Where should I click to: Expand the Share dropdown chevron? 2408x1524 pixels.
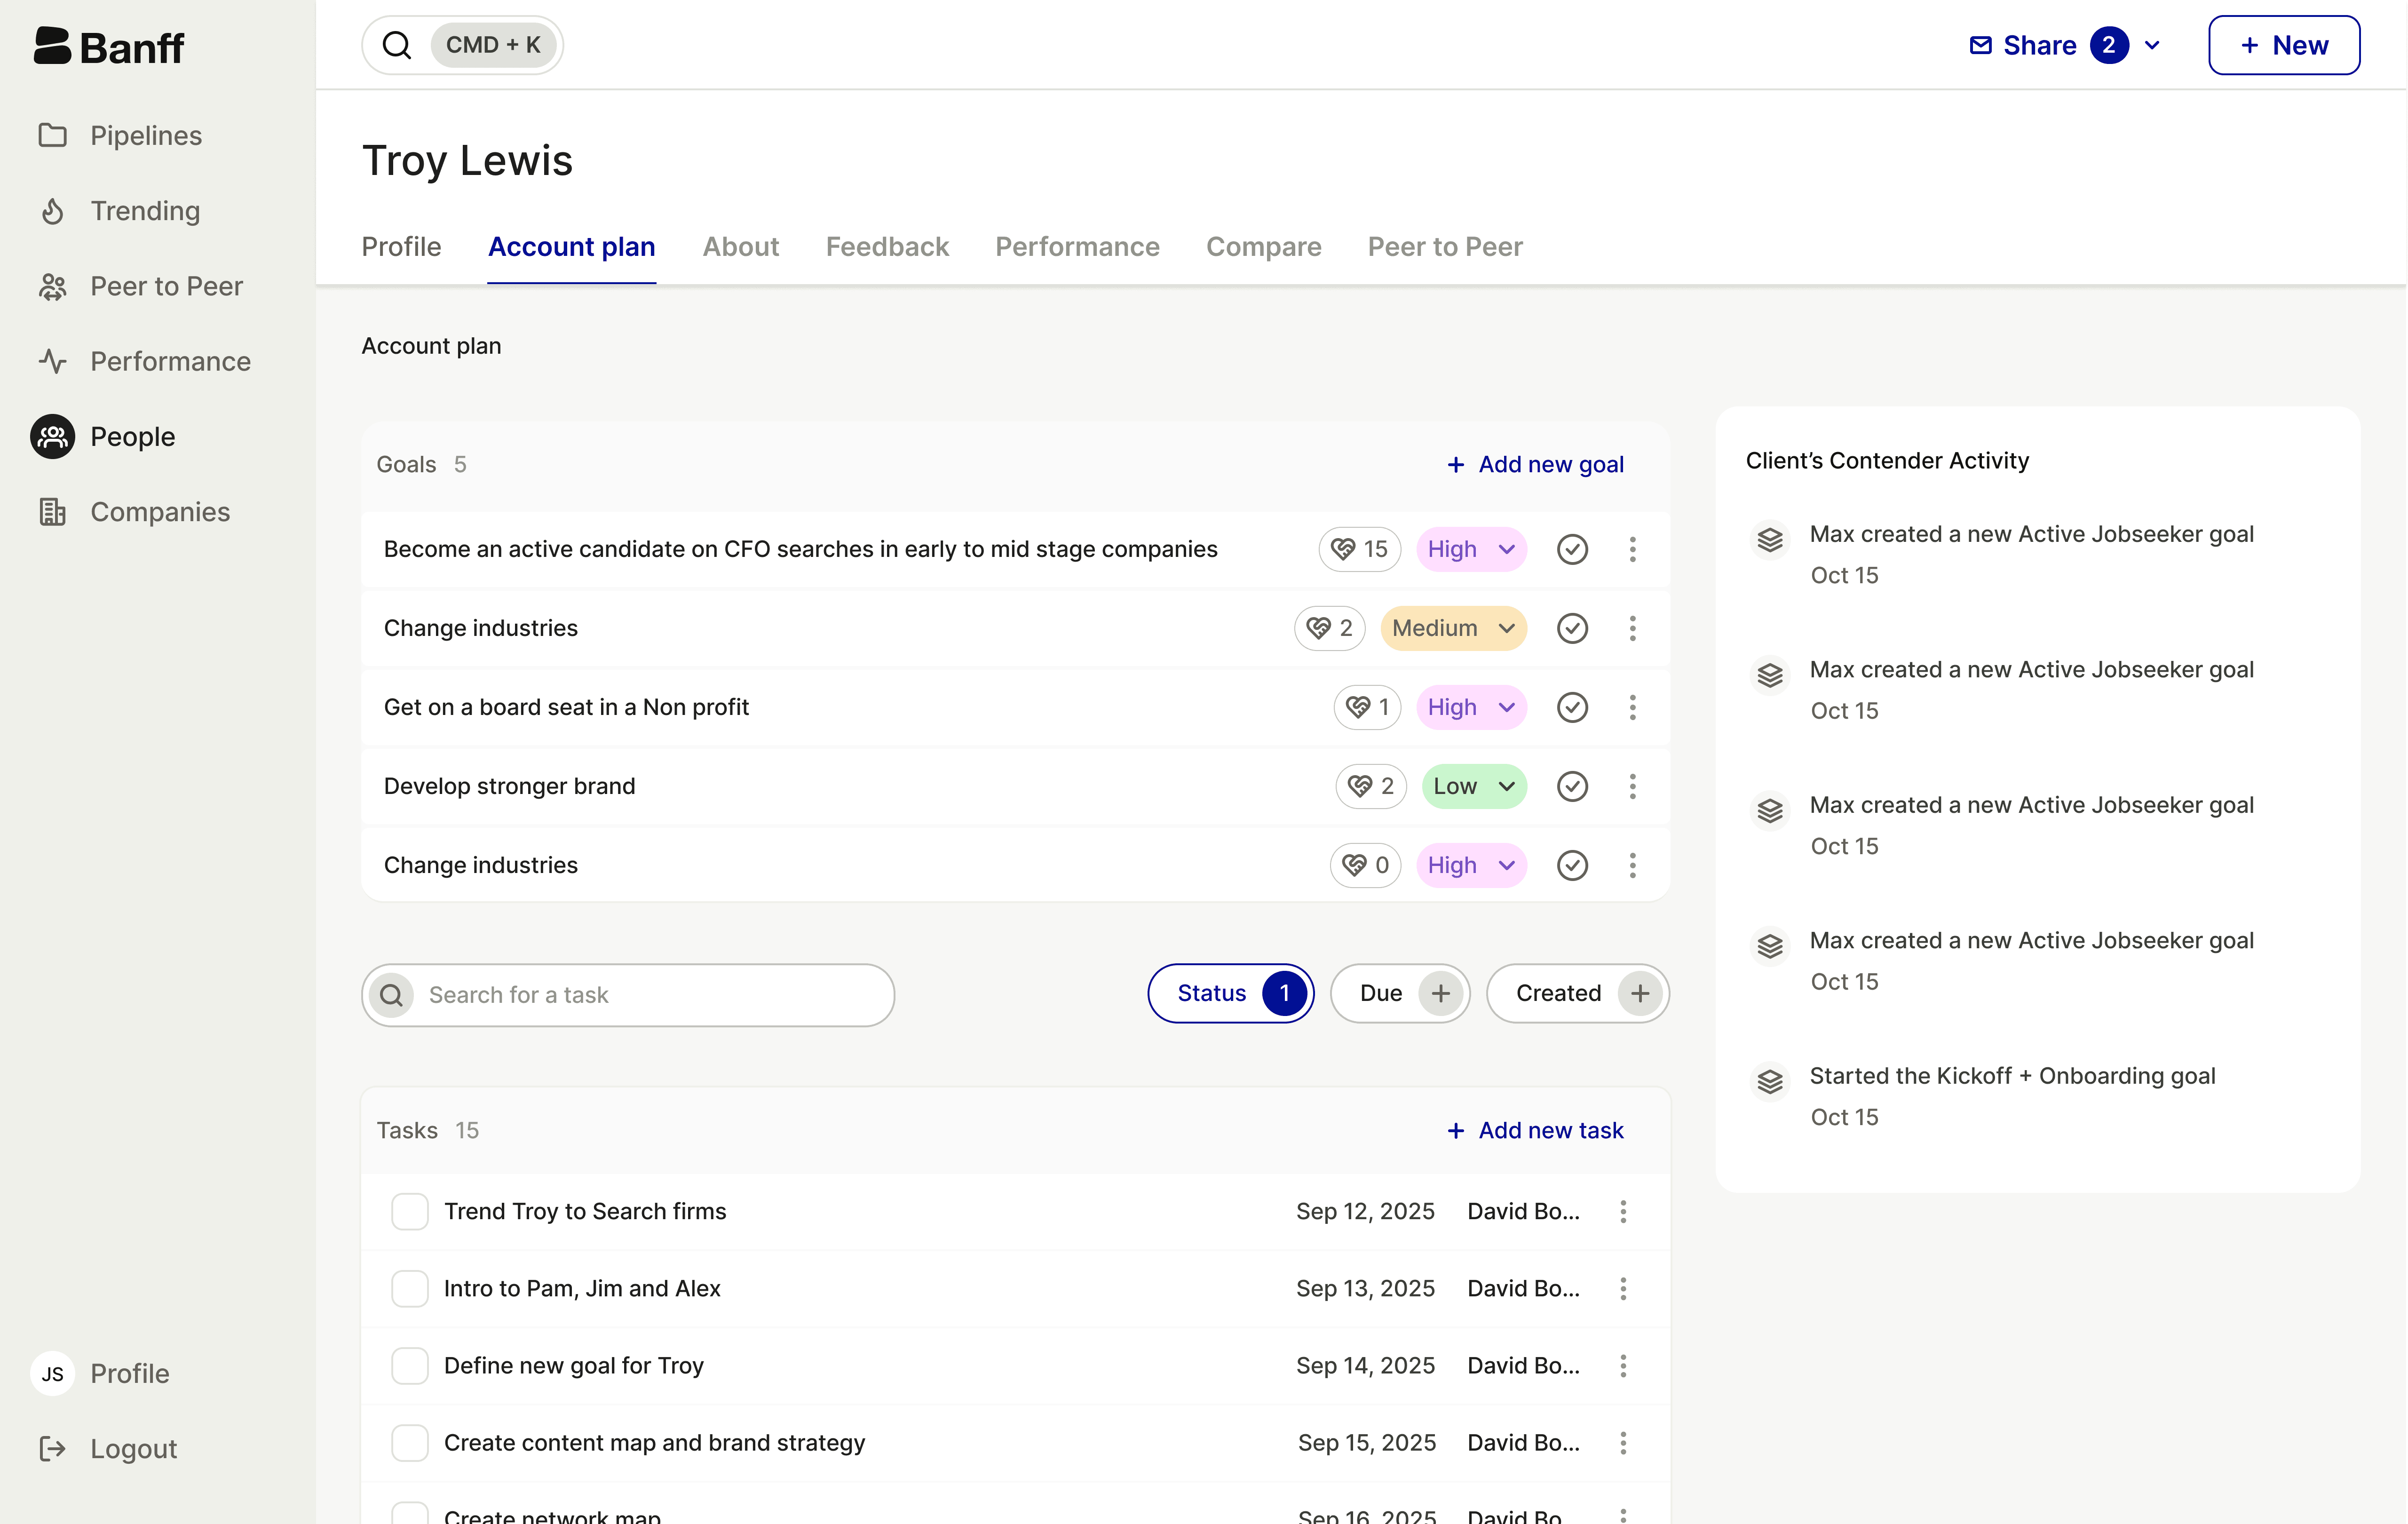[2153, 45]
